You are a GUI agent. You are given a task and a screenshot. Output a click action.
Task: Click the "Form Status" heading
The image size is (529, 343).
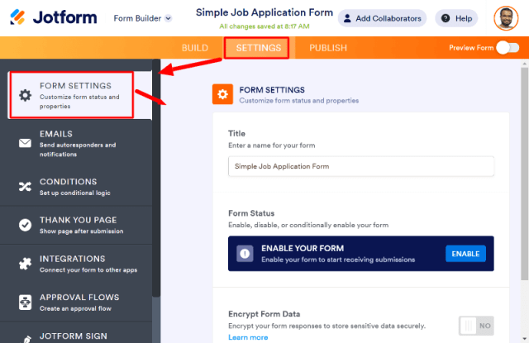click(x=251, y=213)
